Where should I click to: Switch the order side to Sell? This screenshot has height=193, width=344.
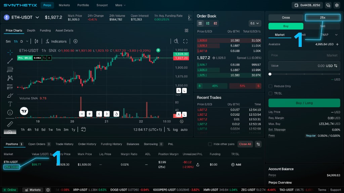322,26
